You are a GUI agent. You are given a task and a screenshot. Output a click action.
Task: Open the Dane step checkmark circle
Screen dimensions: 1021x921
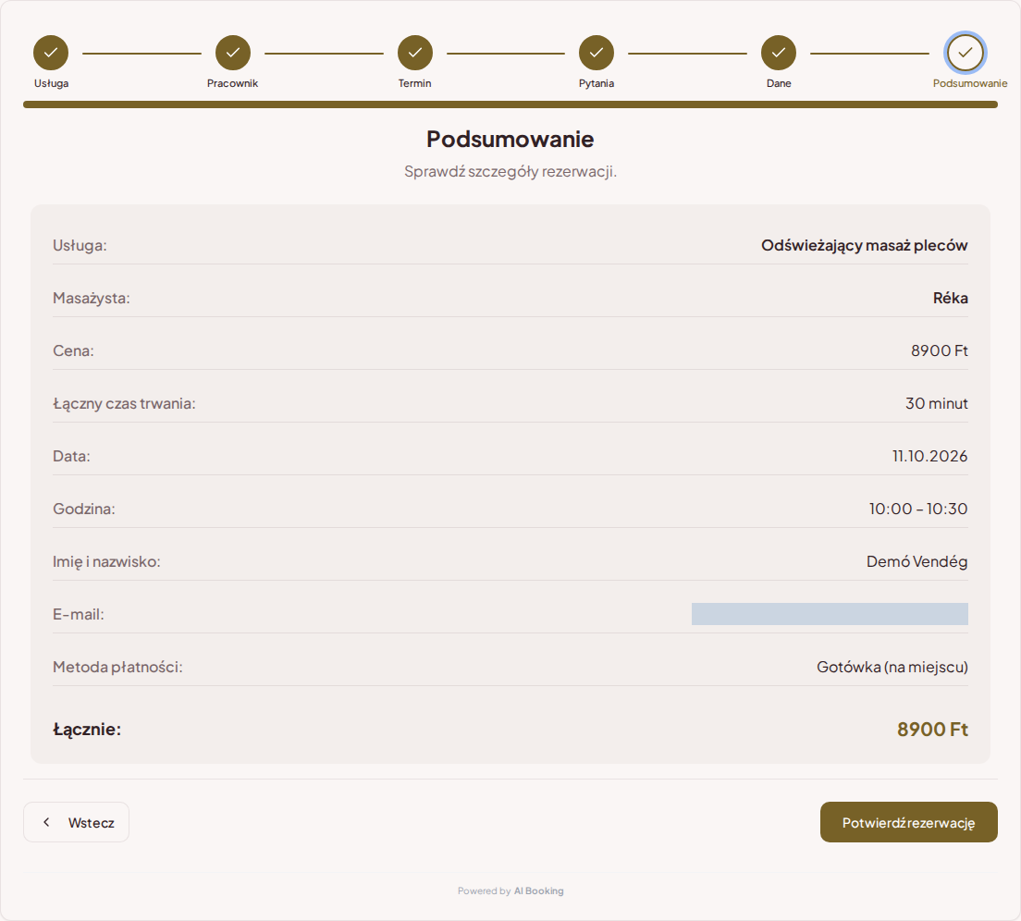778,53
